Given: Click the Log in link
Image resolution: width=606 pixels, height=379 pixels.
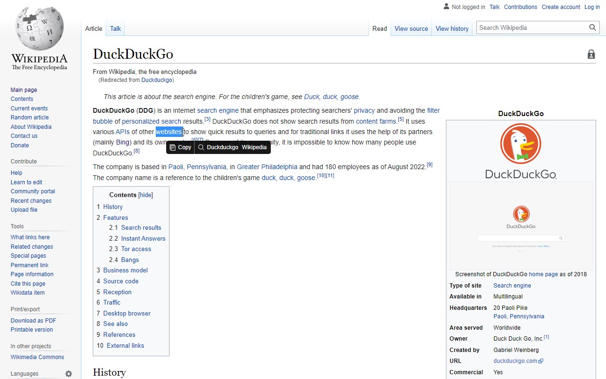Looking at the screenshot, I should pyautogui.click(x=592, y=7).
